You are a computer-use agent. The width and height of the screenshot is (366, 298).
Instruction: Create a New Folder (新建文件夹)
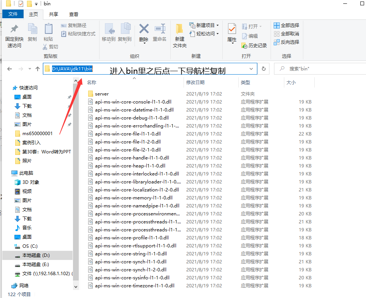[x=179, y=35]
